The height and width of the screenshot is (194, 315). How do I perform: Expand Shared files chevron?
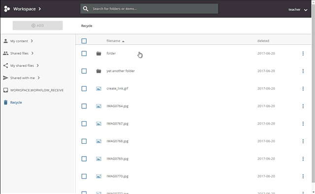click(x=32, y=53)
